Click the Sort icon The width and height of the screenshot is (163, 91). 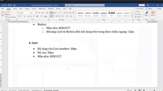pyautogui.click(x=70, y=13)
